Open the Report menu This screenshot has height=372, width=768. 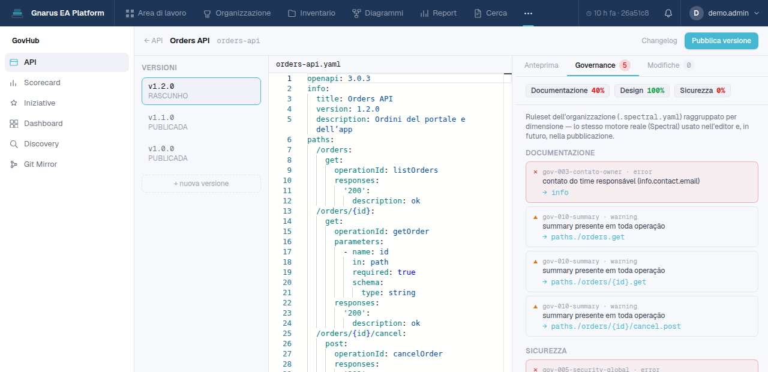438,13
